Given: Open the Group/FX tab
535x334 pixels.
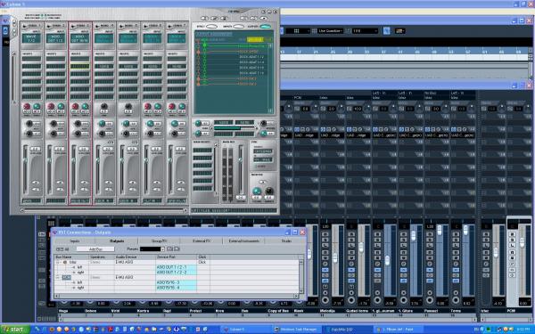Looking at the screenshot, I should (159, 241).
